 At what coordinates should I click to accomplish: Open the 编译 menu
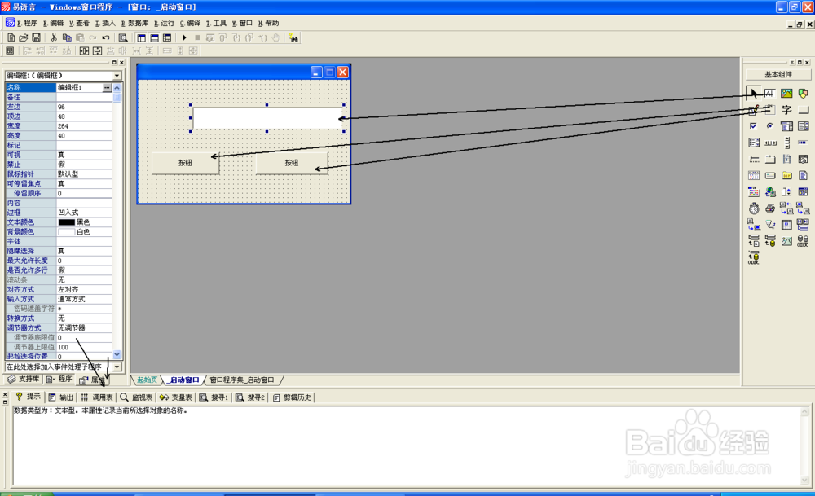pyautogui.click(x=191, y=23)
